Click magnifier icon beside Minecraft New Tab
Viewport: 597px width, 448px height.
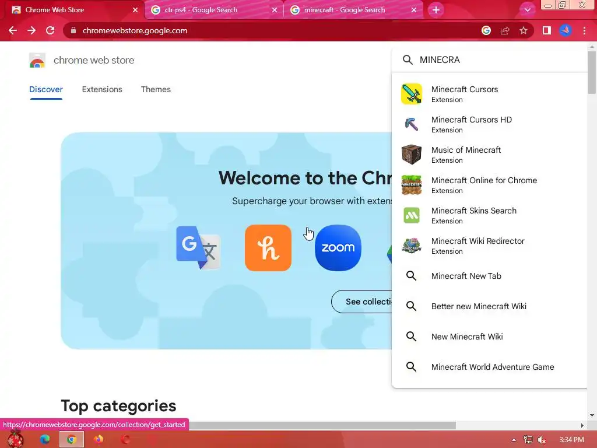coord(411,276)
